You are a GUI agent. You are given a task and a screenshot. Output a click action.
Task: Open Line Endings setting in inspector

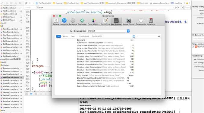199,63
